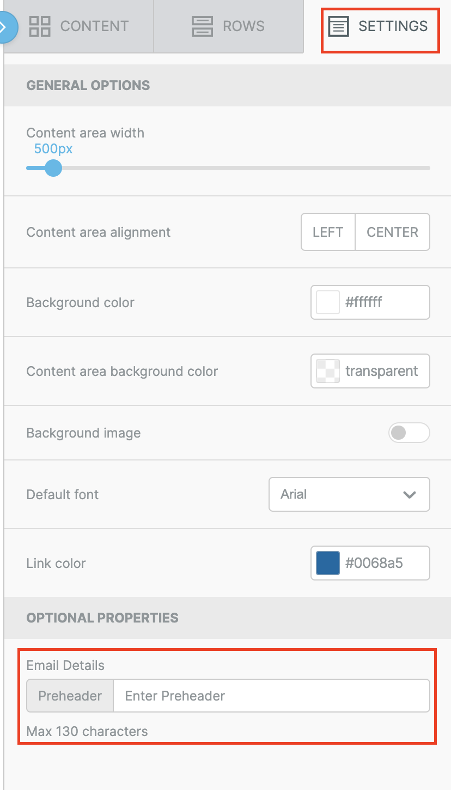Viewport: 451px width, 790px height.
Task: Click the content area width slider track
Action: [228, 168]
